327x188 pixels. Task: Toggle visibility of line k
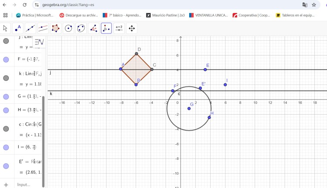(x=6, y=78)
